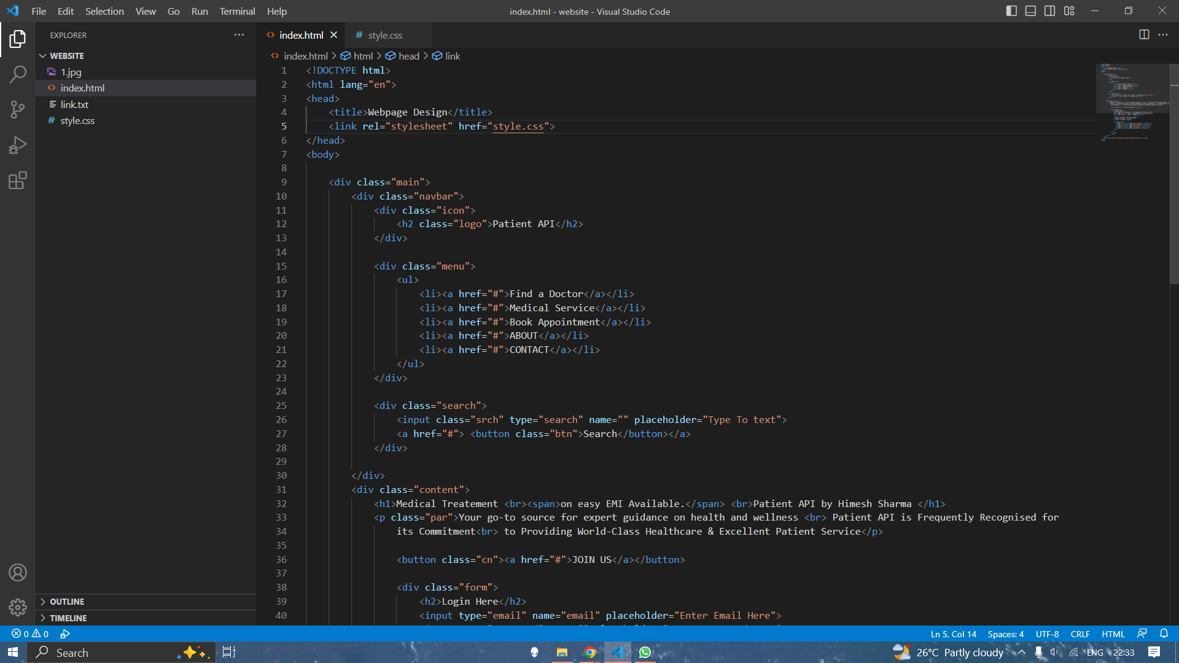This screenshot has width=1179, height=663.
Task: Open the Terminal menu
Action: pyautogui.click(x=237, y=11)
